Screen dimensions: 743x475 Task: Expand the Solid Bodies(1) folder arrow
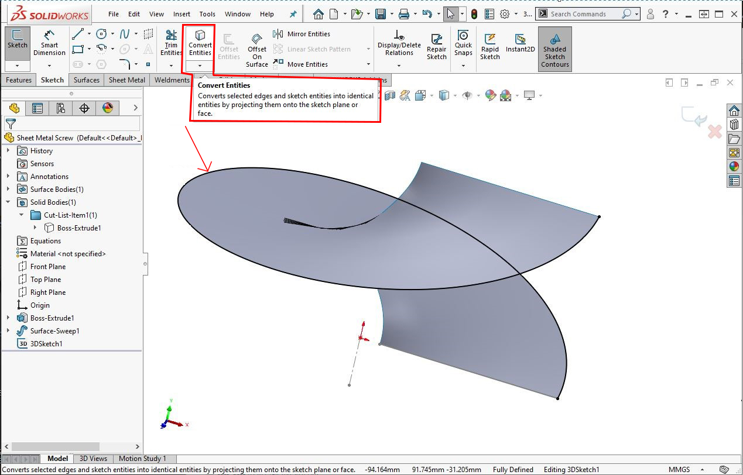8,202
